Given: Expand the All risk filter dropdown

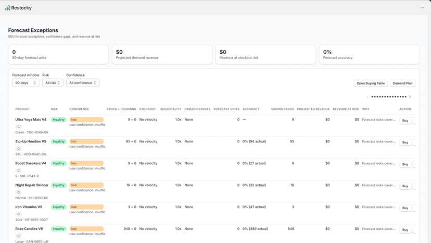Looking at the screenshot, I should pos(53,83).
